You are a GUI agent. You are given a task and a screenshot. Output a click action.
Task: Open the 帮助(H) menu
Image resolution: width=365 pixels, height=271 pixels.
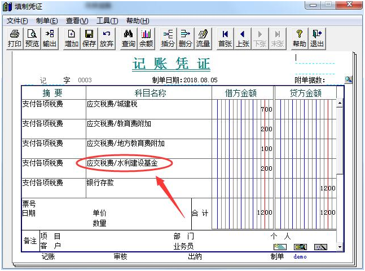coord(138,21)
